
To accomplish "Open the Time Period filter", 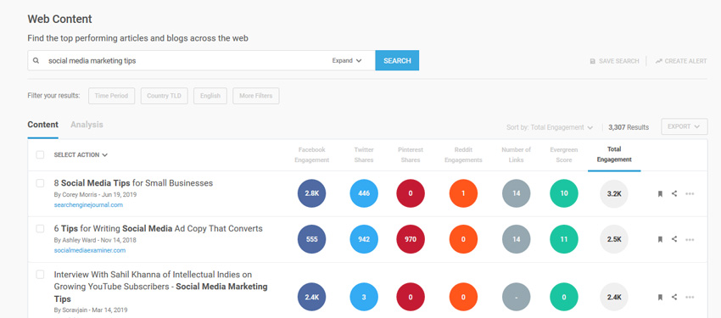I will tap(111, 96).
